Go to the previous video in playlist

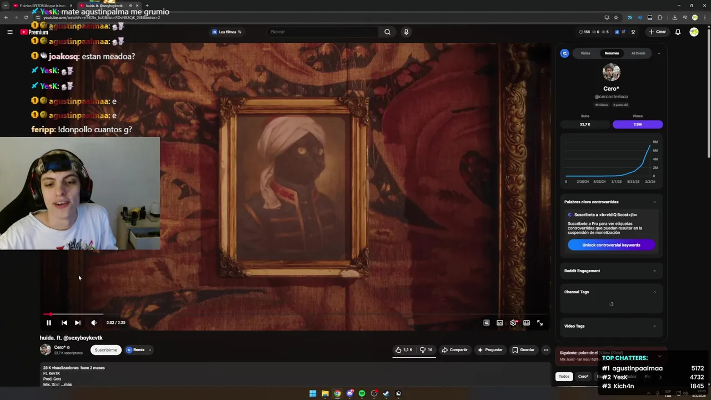64,323
